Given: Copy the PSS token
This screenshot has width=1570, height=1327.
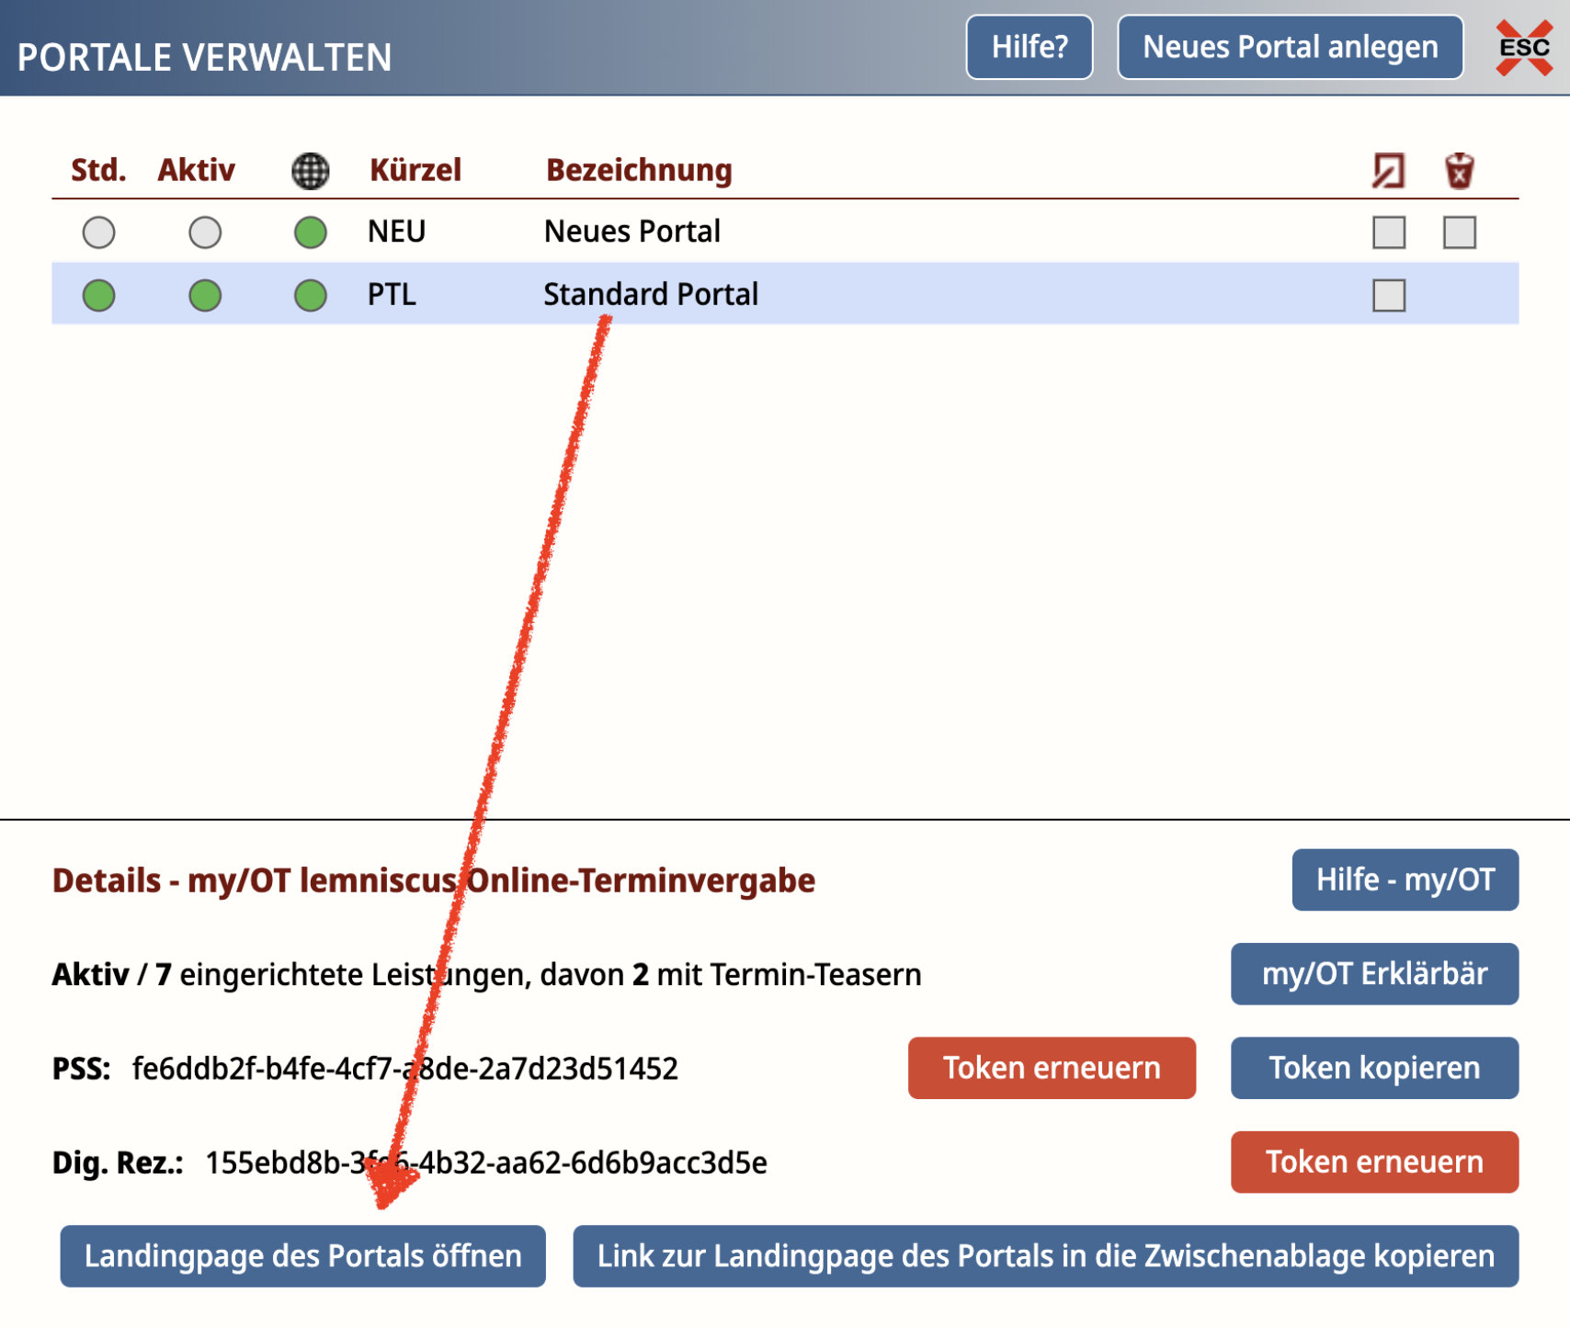Looking at the screenshot, I should point(1374,1068).
